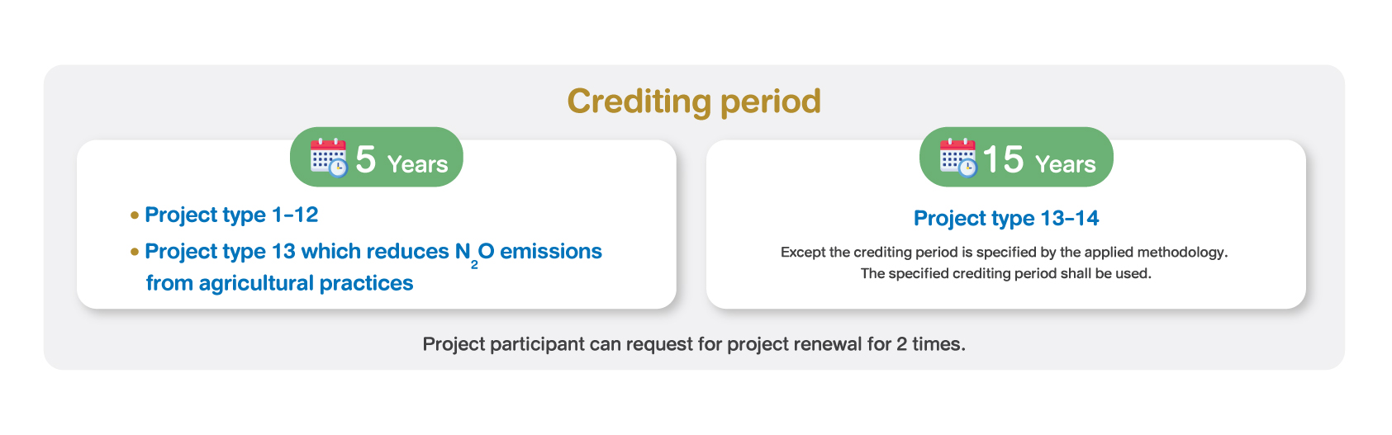Click the N2O subscript 2 character
The image size is (1392, 435).
coord(474,265)
